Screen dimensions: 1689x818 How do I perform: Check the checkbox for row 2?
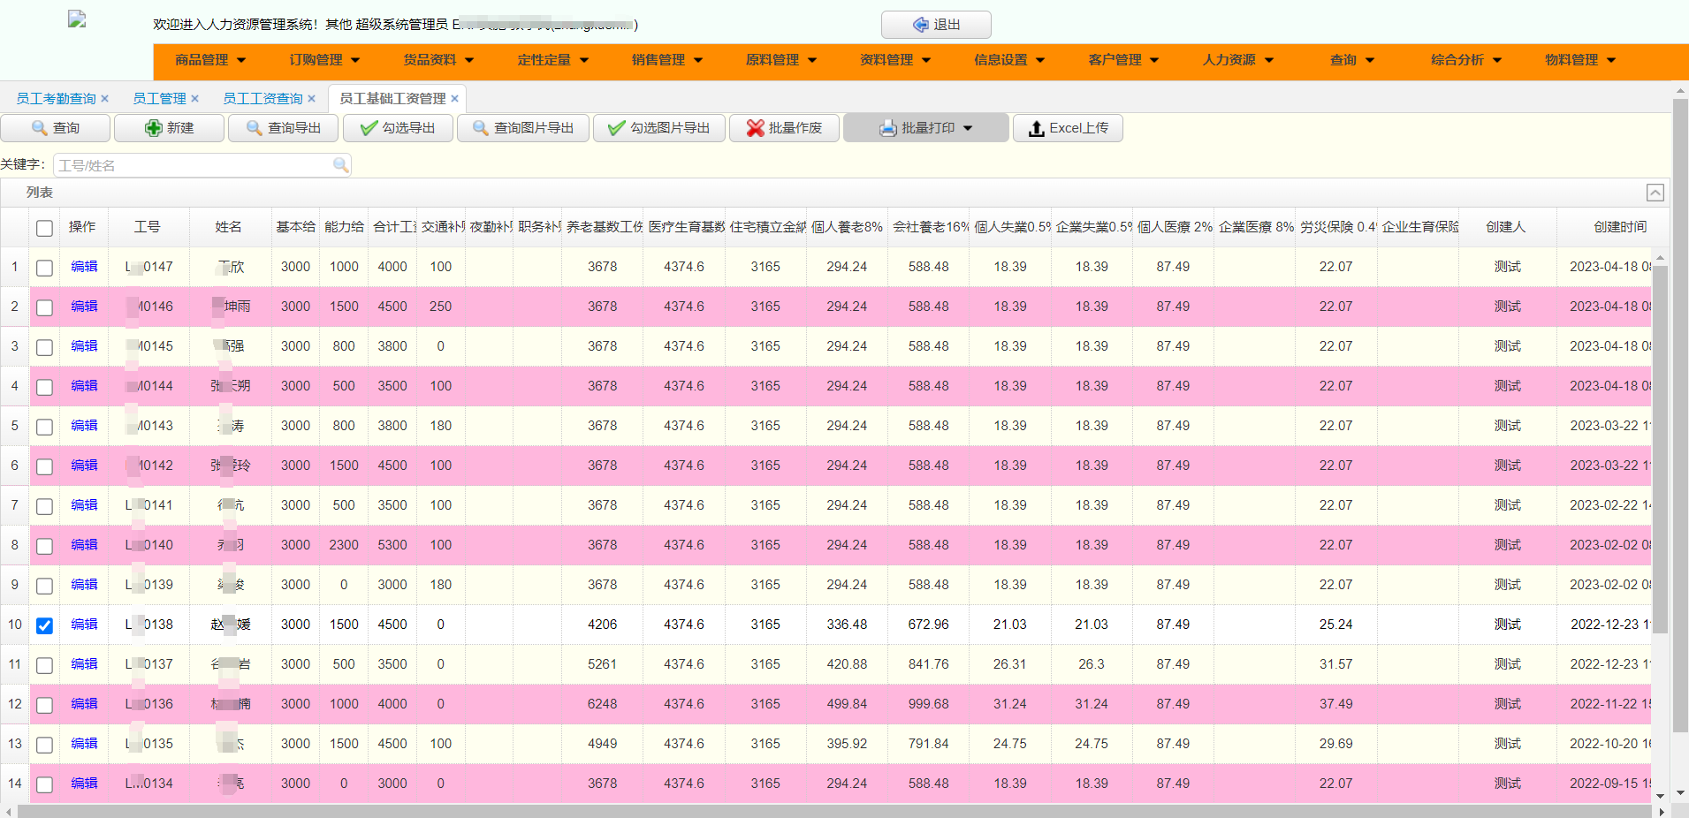[44, 307]
